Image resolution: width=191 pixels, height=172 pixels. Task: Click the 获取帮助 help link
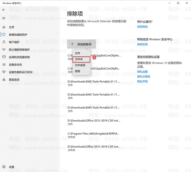click(142, 27)
